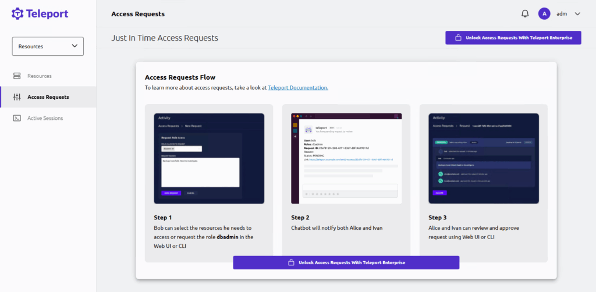Image resolution: width=596 pixels, height=292 pixels.
Task: Select Access Requests in the sidebar
Action: coord(48,97)
